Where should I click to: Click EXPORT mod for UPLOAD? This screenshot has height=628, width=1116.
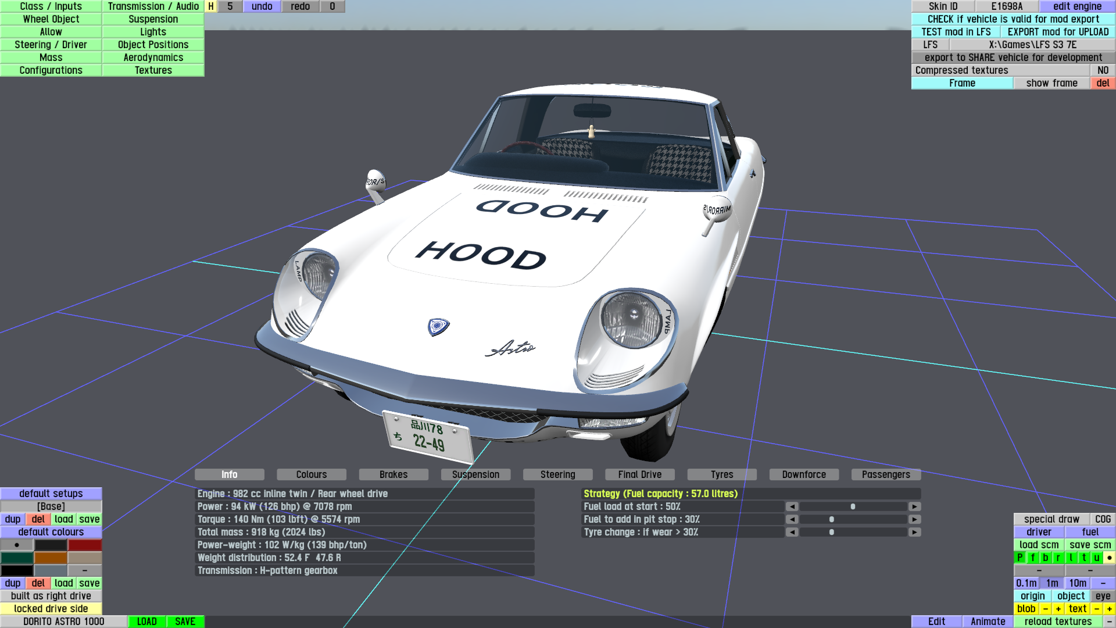(x=1058, y=32)
